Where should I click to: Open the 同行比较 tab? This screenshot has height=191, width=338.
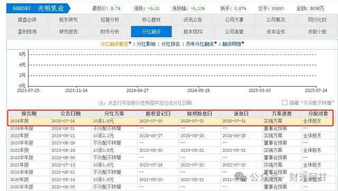click(x=317, y=20)
